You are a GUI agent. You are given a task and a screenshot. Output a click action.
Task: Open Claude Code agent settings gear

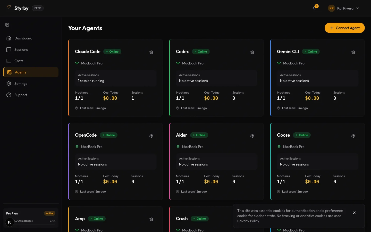(x=151, y=52)
